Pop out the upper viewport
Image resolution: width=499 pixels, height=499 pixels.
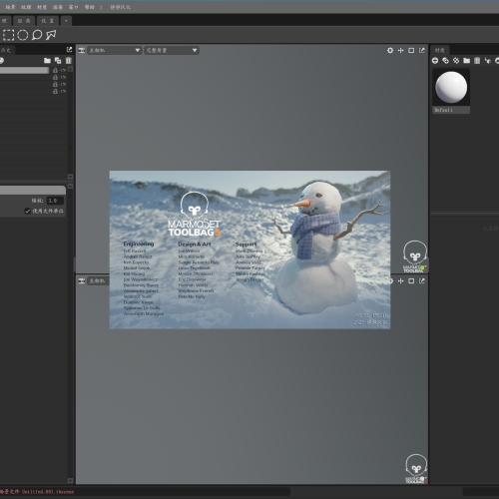[x=422, y=50]
